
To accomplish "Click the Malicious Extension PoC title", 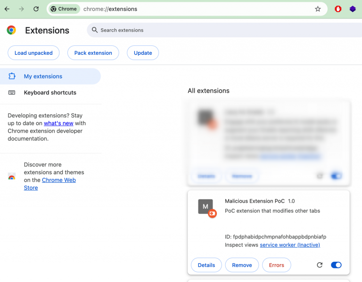I will (255, 201).
